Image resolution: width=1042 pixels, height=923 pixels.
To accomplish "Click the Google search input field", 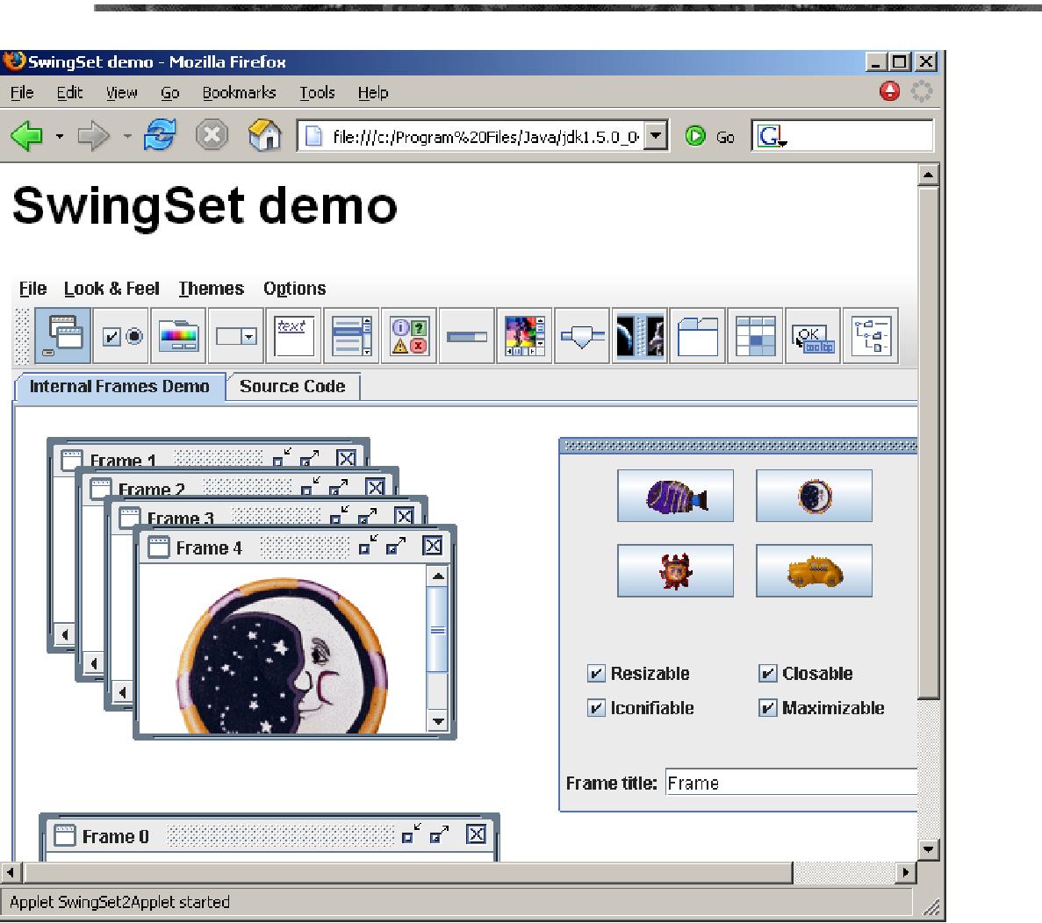I will point(859,136).
